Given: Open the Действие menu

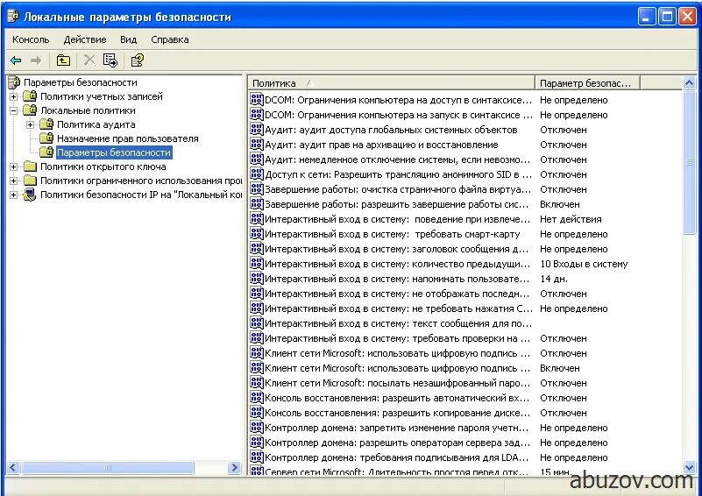Looking at the screenshot, I should coord(85,39).
